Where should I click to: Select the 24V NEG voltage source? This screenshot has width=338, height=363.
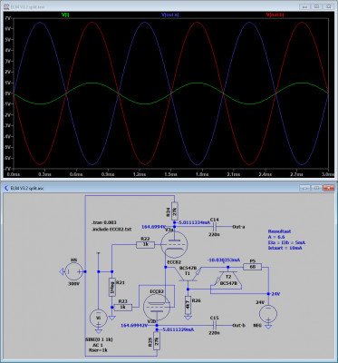268,313
